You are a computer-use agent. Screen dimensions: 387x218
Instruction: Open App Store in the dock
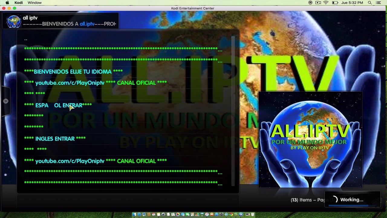(x=216, y=214)
